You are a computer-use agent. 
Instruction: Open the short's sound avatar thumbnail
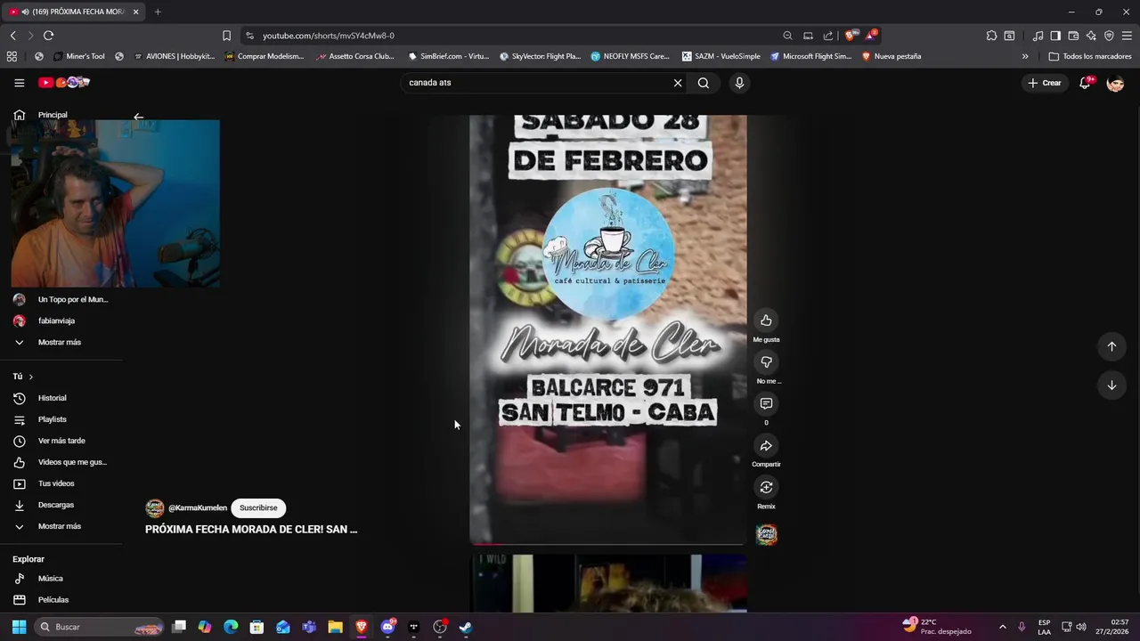pos(767,534)
